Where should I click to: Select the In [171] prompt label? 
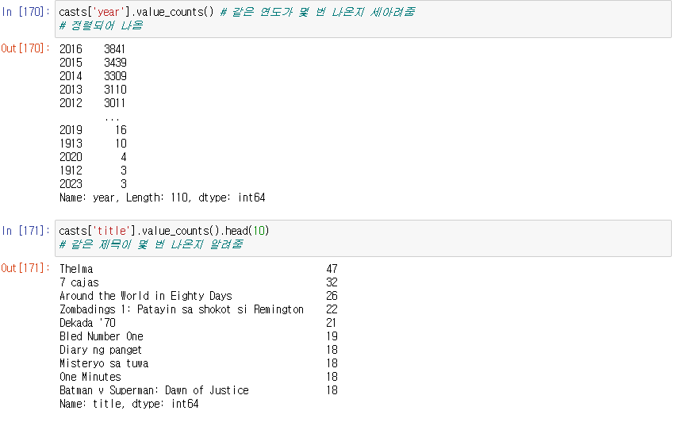tap(25, 231)
